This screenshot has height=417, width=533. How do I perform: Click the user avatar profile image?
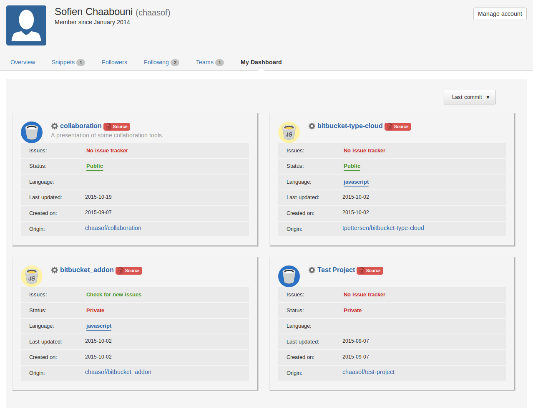coord(26,25)
